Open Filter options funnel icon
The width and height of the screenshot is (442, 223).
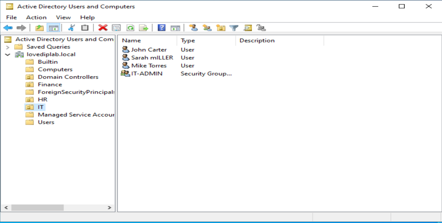click(234, 28)
